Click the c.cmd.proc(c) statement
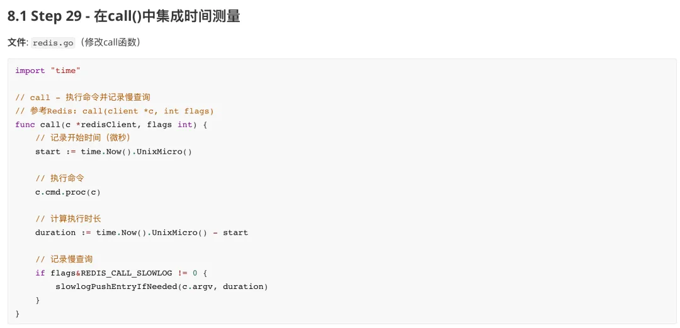Viewport: 680px width, 328px height. click(x=67, y=192)
